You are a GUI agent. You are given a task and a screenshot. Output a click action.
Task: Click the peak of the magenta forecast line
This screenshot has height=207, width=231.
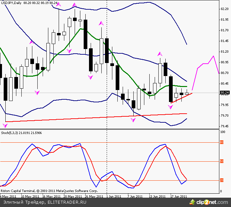tap(213, 56)
